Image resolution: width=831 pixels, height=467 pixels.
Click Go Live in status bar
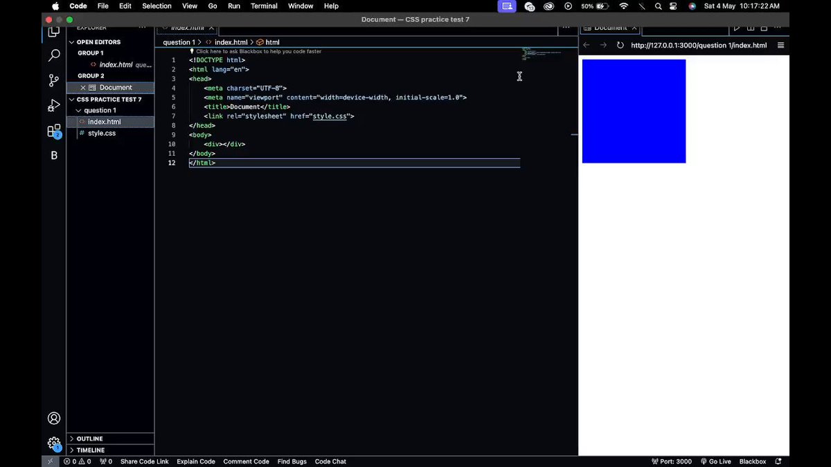715,461
